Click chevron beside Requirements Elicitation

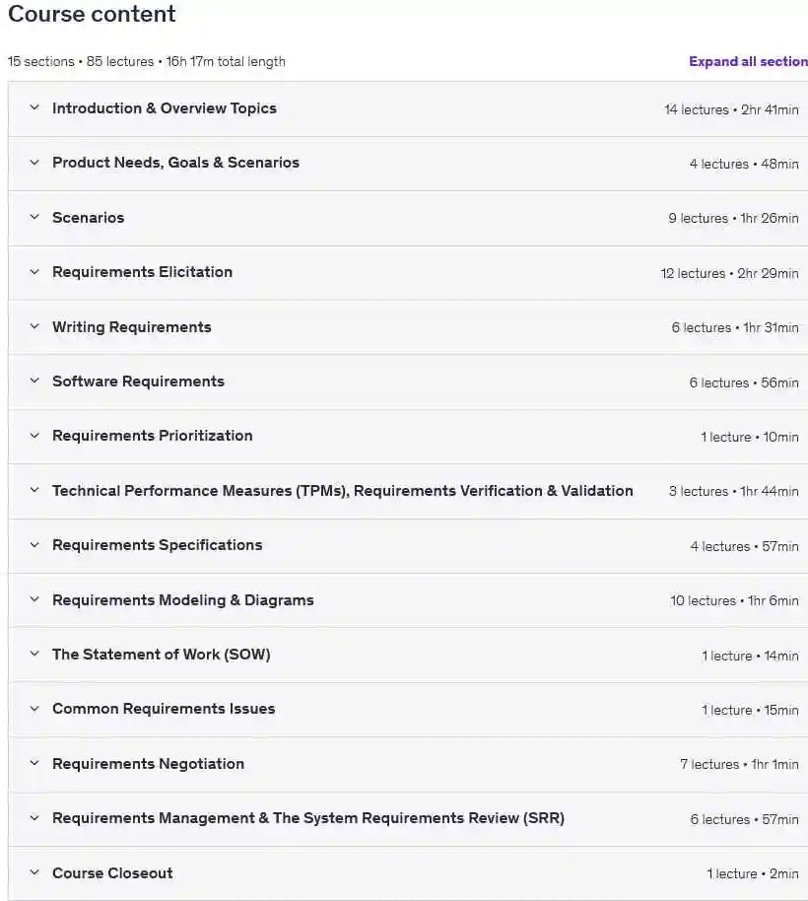(x=34, y=272)
